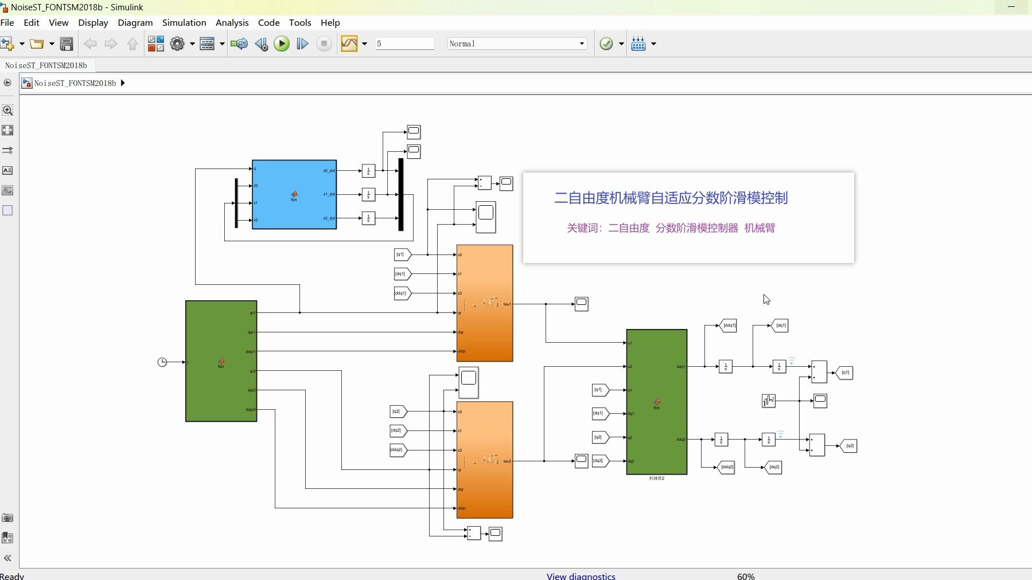Screen dimensions: 1032x580
Task: Select the [ddq2] Goto tag
Action: click(x=727, y=467)
